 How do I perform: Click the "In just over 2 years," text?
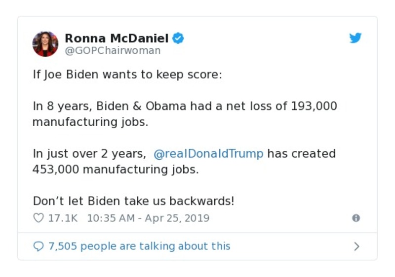coord(89,153)
